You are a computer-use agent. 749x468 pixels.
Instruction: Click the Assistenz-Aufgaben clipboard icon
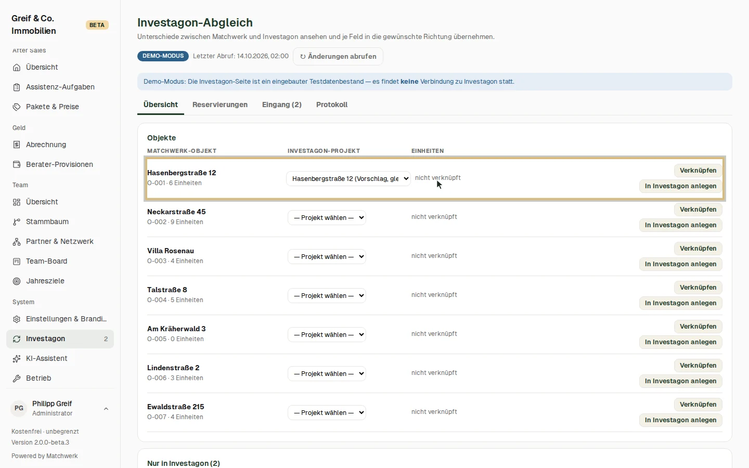tap(17, 87)
